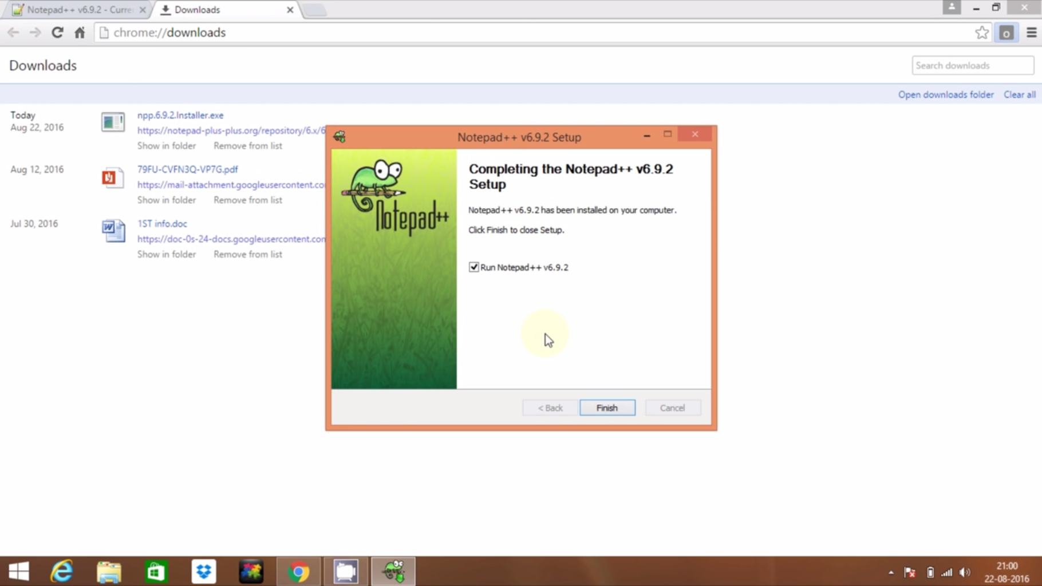Open the Windows Store taskbar icon
This screenshot has height=586, width=1042.
click(x=156, y=571)
